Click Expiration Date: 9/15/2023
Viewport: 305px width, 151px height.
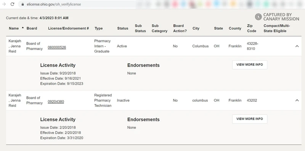(62, 84)
